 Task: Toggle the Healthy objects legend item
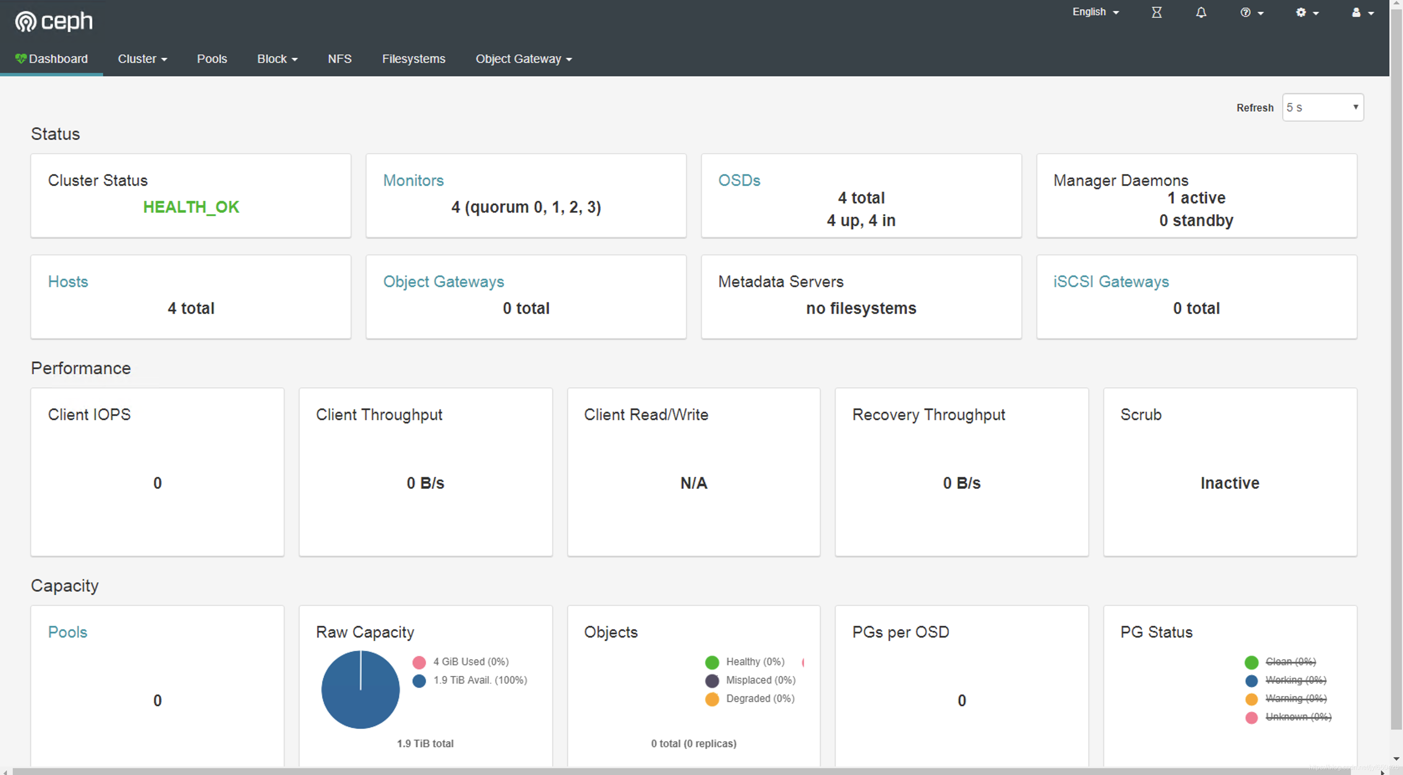click(754, 662)
